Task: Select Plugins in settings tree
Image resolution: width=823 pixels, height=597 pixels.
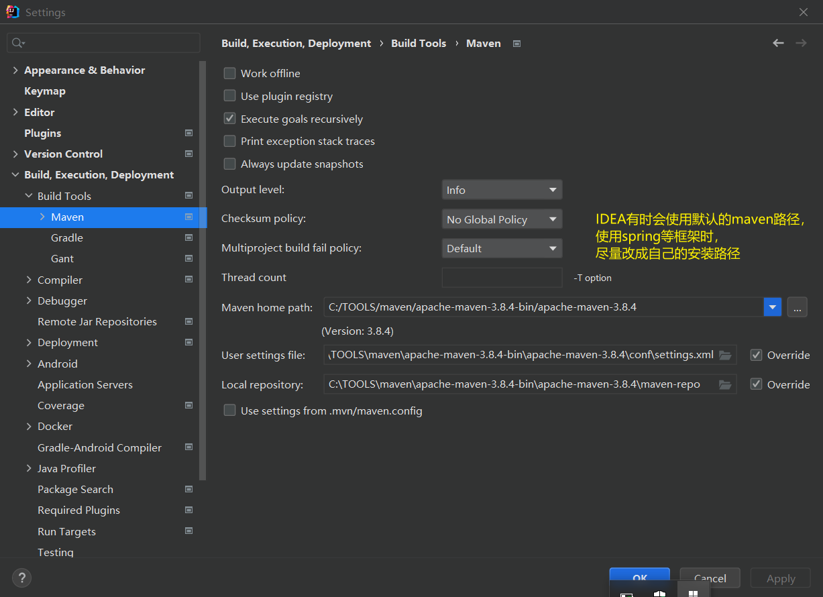Action: tap(42, 133)
